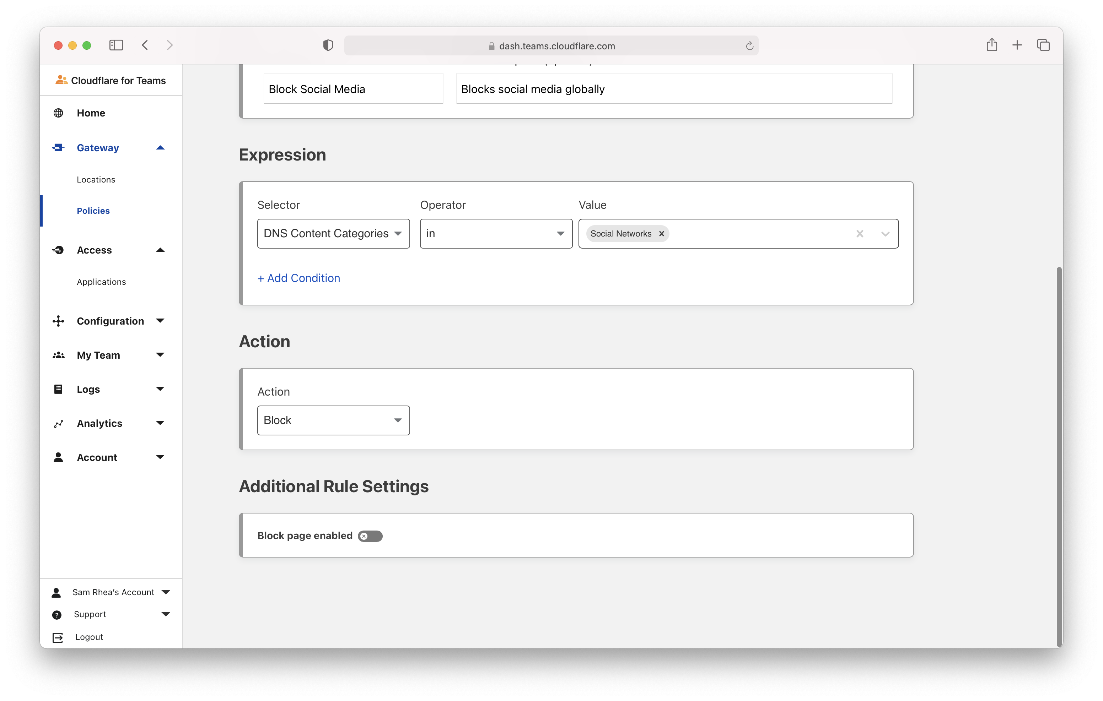Click the Safari share icon
Screen dimensions: 1103x701
[992, 45]
